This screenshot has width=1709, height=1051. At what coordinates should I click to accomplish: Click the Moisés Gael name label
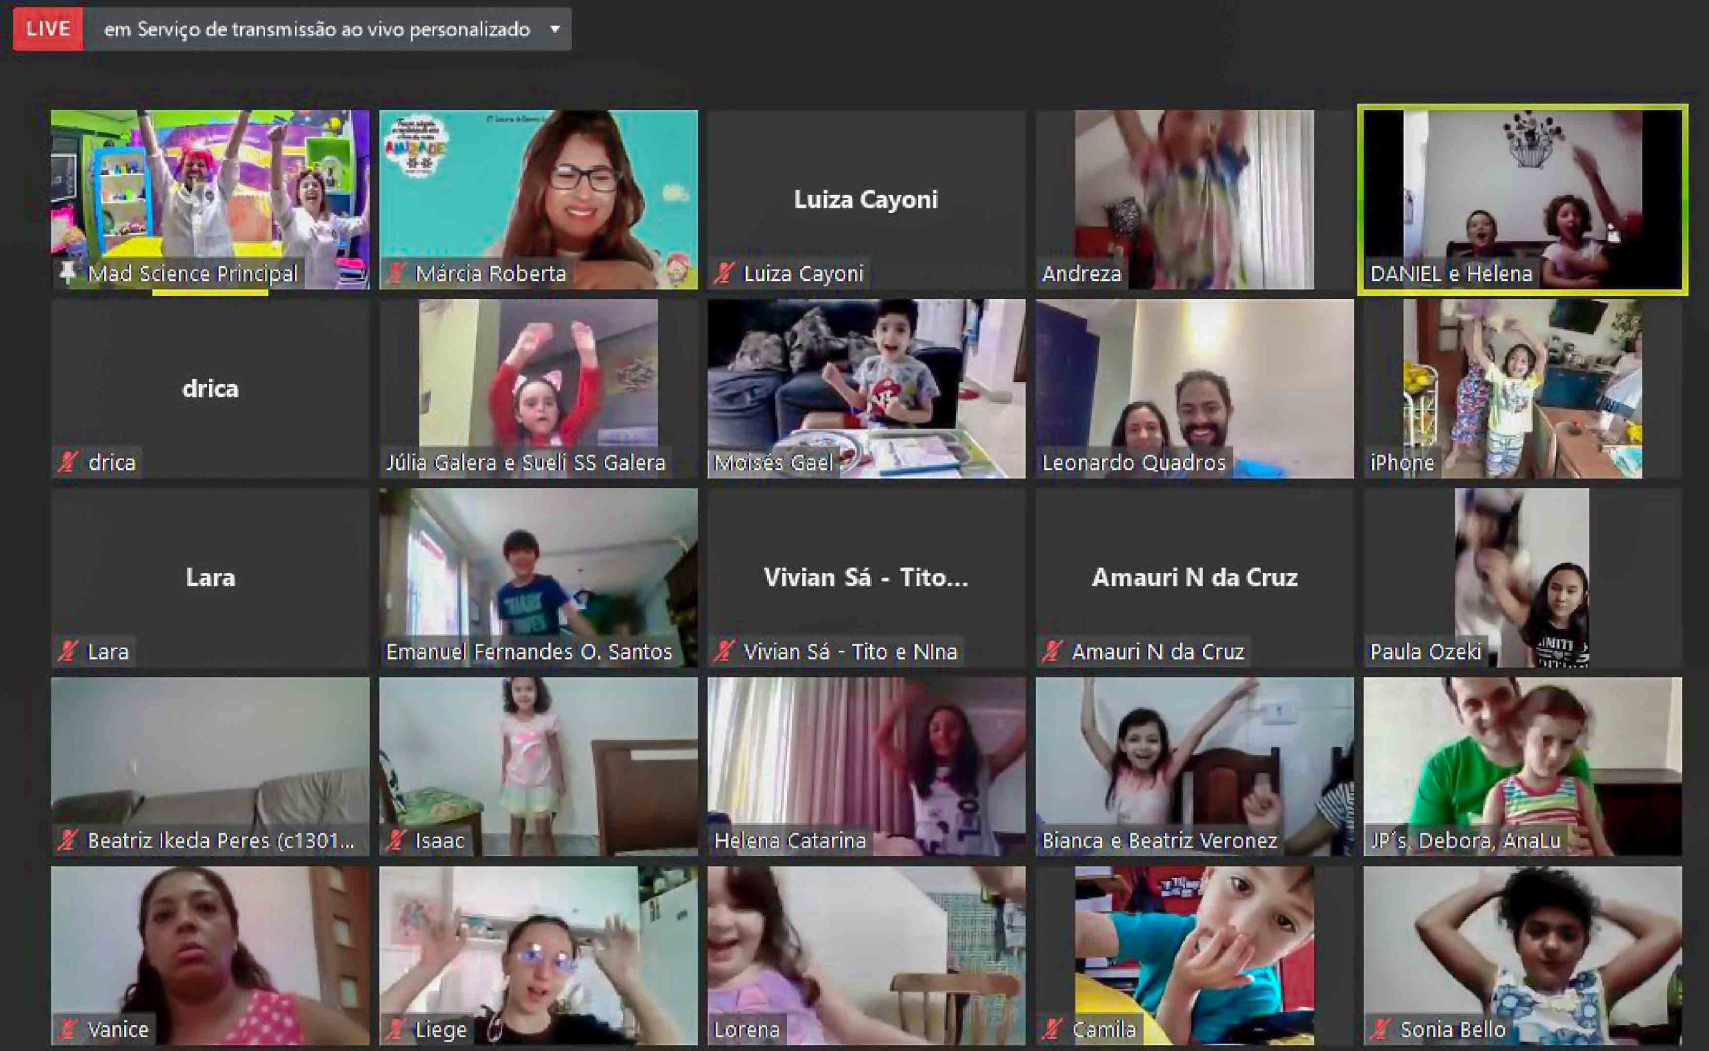773,463
